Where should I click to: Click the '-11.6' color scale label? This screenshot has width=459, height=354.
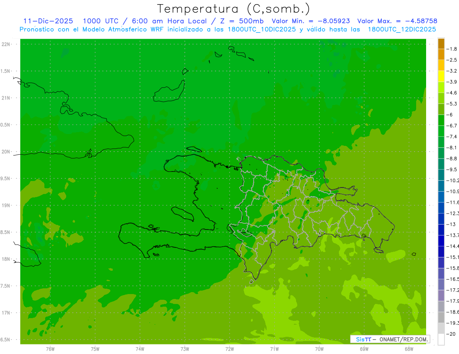click(453, 202)
